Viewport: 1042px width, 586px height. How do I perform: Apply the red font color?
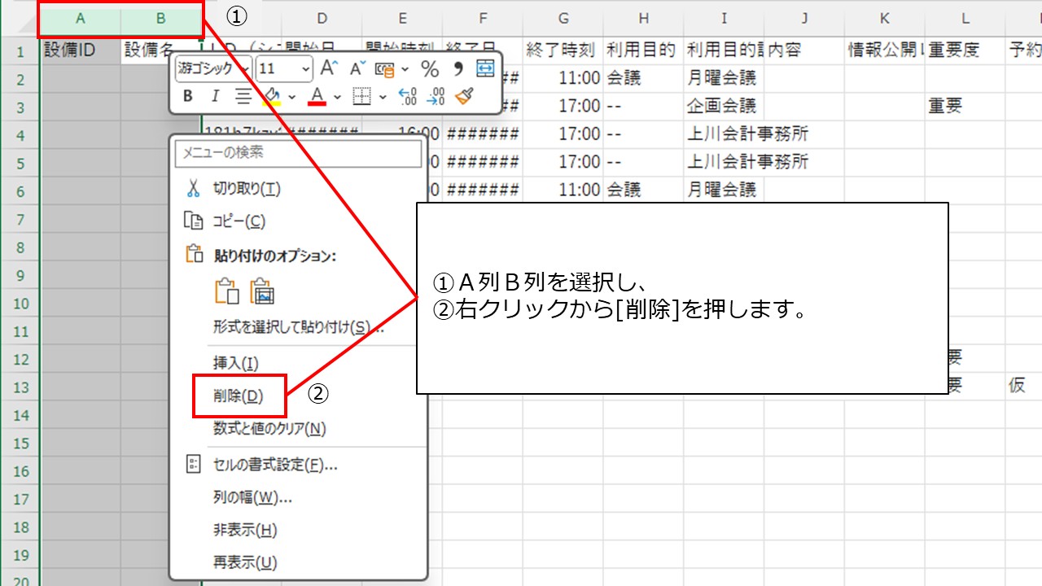(x=317, y=97)
